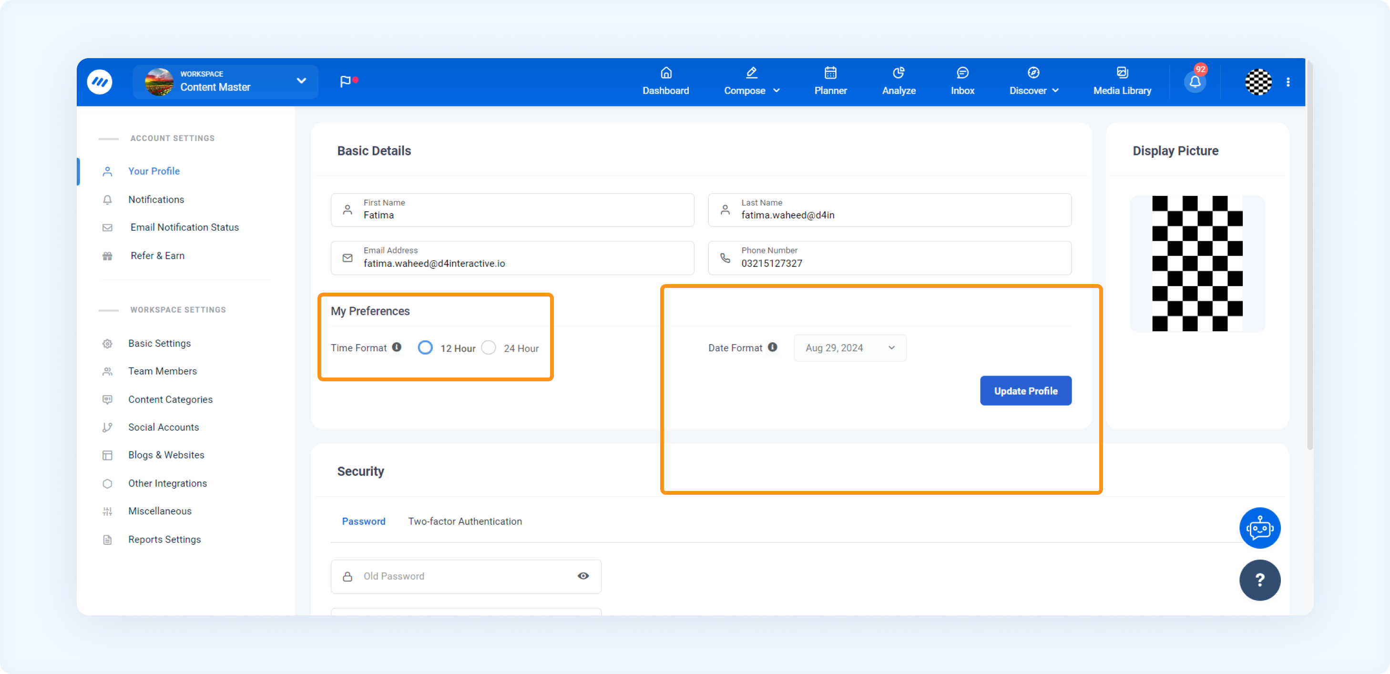Click the Time Format info icon

tap(397, 347)
